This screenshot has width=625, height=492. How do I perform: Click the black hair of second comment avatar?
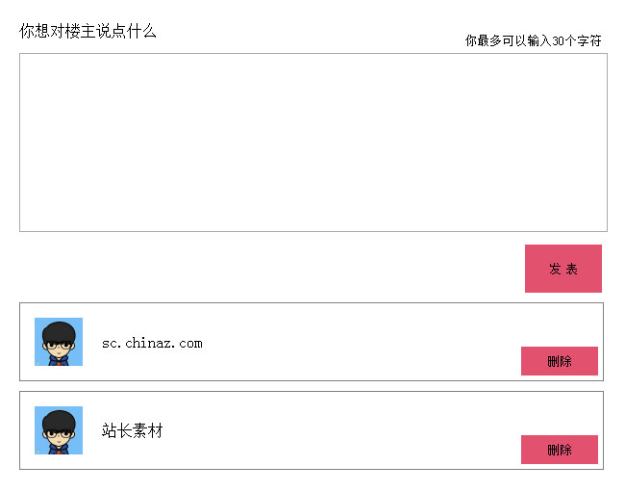59,419
